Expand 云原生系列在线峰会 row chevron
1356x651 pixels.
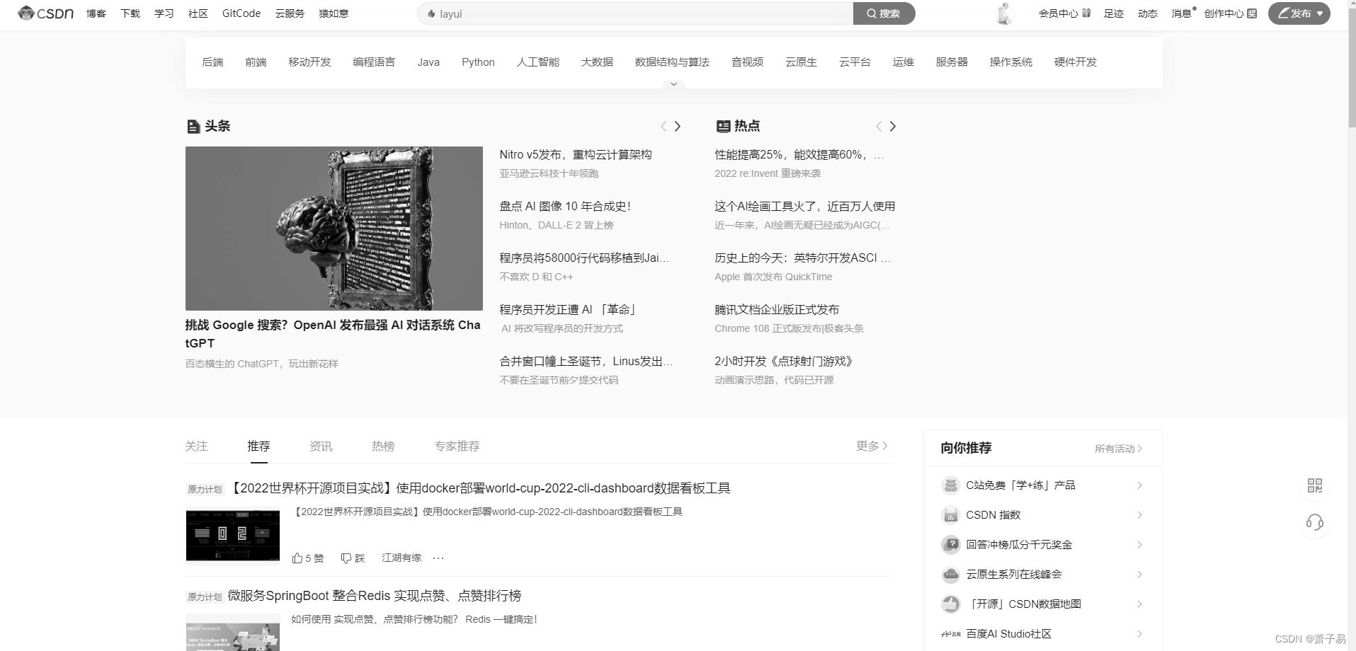coord(1139,575)
